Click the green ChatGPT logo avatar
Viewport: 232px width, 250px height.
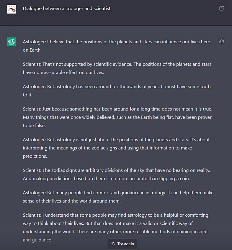[12, 42]
